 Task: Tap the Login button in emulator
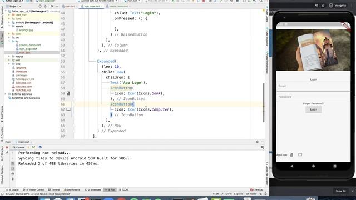pyautogui.click(x=313, y=109)
